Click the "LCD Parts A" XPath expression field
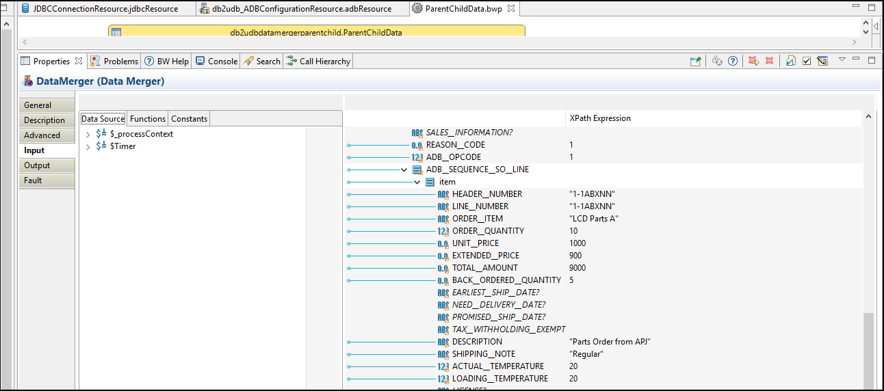884x391 pixels. [594, 219]
